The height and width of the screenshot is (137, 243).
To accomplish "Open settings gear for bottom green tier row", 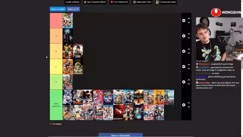I will 184,105.
